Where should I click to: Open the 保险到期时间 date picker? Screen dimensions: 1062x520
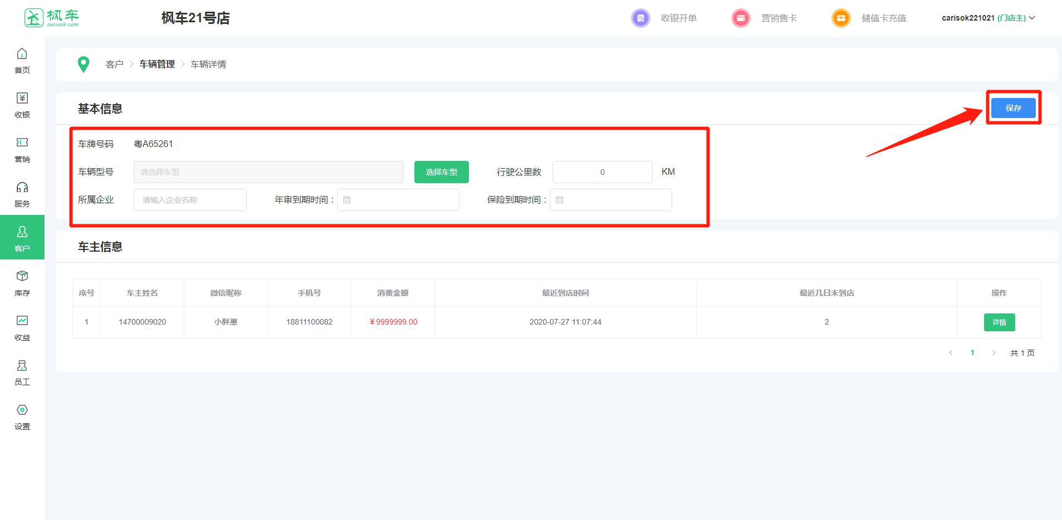[x=611, y=200]
